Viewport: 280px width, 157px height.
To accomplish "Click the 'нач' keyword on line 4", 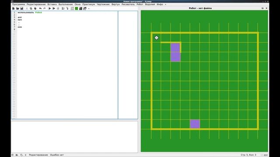I will click(20, 20).
